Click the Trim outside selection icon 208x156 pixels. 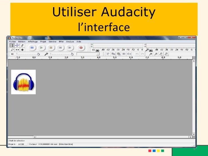124,54
